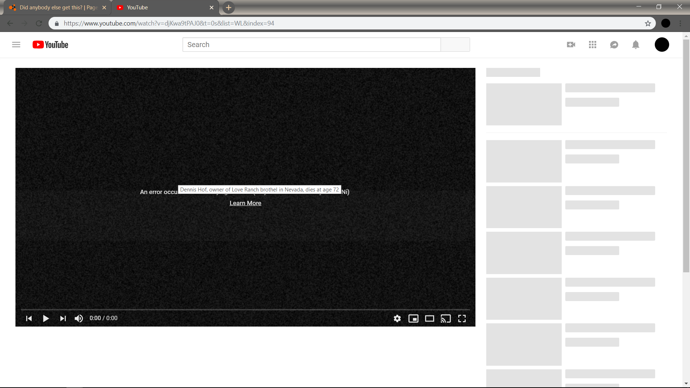The height and width of the screenshot is (388, 690).
Task: Open the notifications bell
Action: (x=636, y=45)
